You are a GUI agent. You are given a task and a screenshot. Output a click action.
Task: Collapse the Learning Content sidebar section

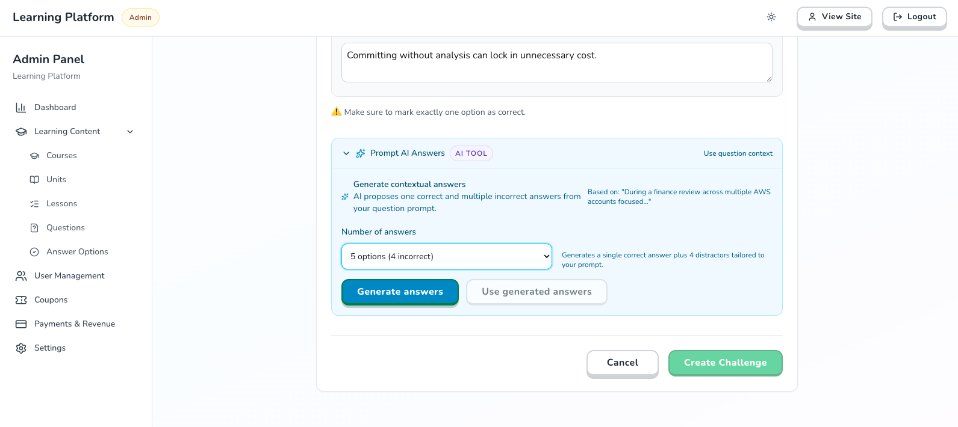pos(130,132)
